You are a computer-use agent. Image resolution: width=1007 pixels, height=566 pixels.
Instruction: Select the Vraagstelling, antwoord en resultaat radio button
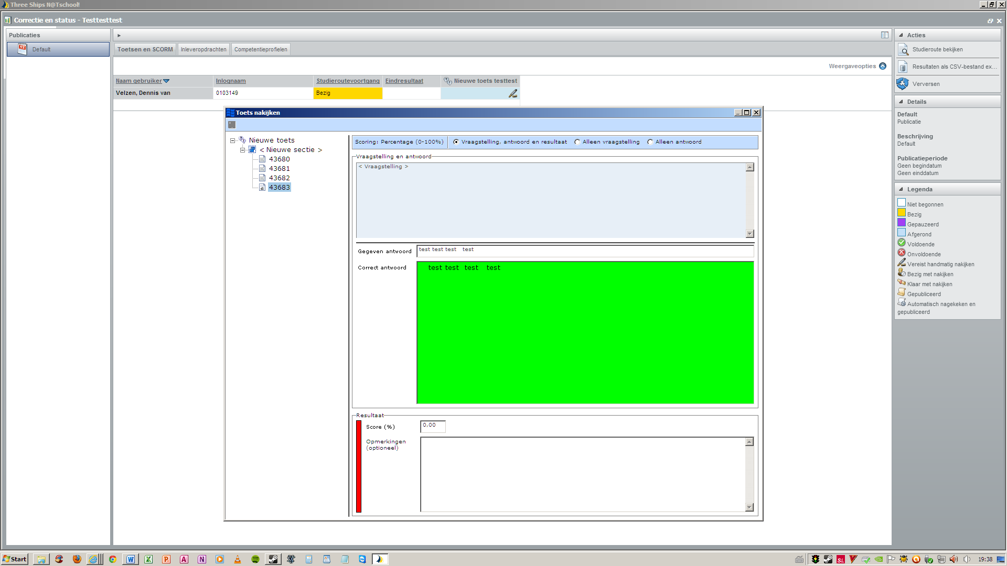click(x=456, y=141)
